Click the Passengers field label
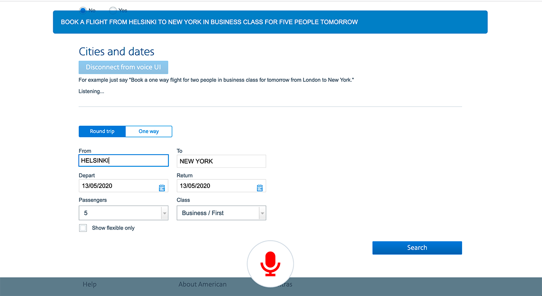 (x=93, y=200)
